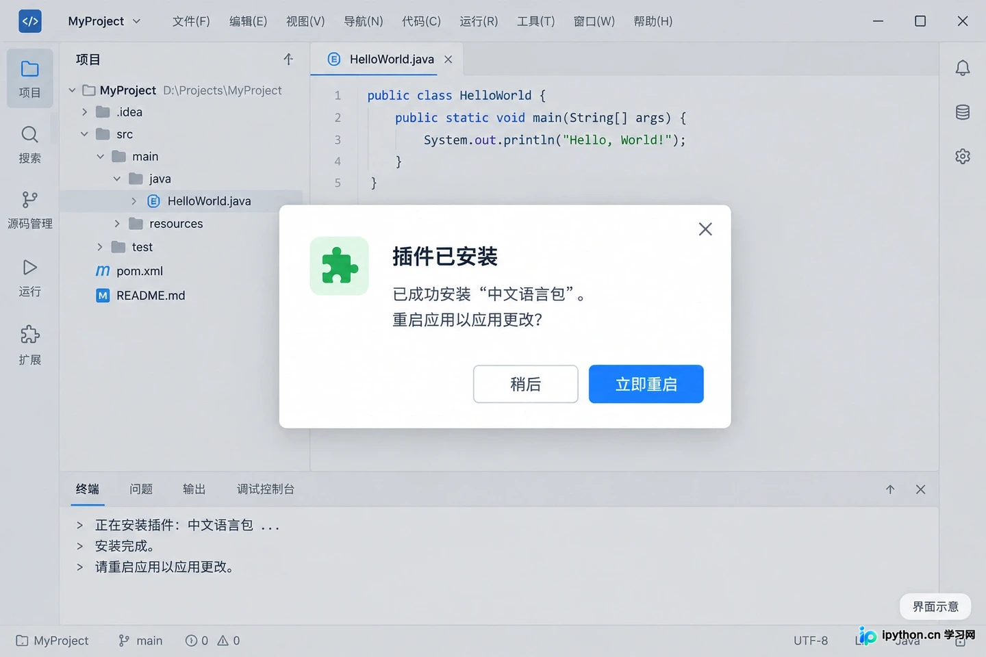Collapse the src folder
This screenshot has height=657, width=986.
pyautogui.click(x=85, y=134)
